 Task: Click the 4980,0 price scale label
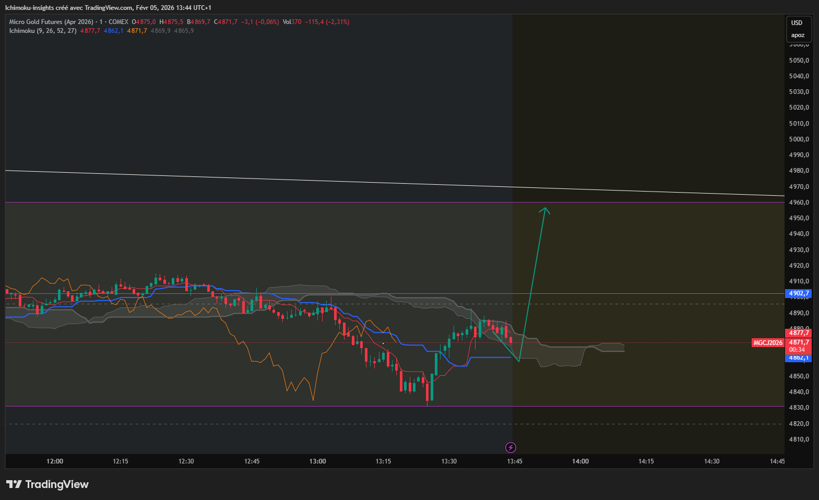(x=799, y=171)
